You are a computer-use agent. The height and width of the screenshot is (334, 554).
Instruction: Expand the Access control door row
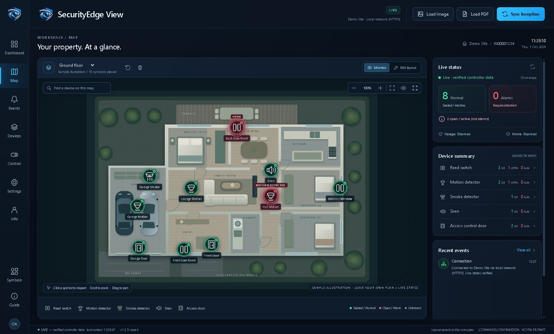coord(488,226)
